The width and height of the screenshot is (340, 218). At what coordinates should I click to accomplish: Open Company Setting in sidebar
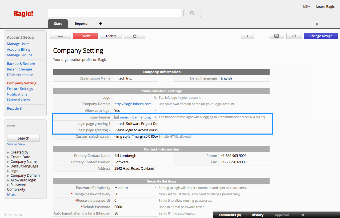coord(22,83)
